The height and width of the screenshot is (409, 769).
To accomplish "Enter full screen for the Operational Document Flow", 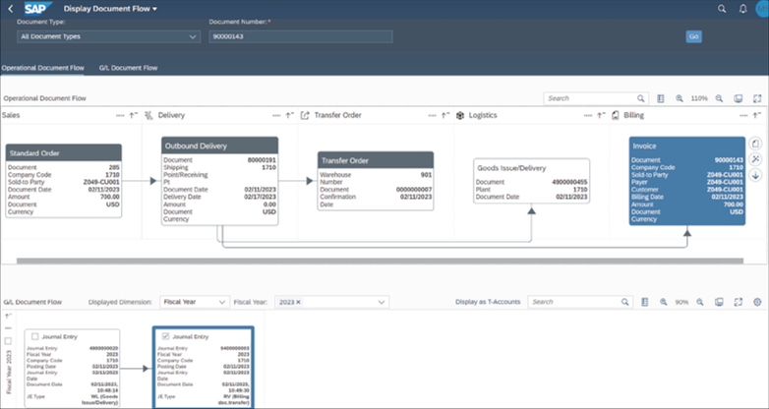I will [x=757, y=99].
